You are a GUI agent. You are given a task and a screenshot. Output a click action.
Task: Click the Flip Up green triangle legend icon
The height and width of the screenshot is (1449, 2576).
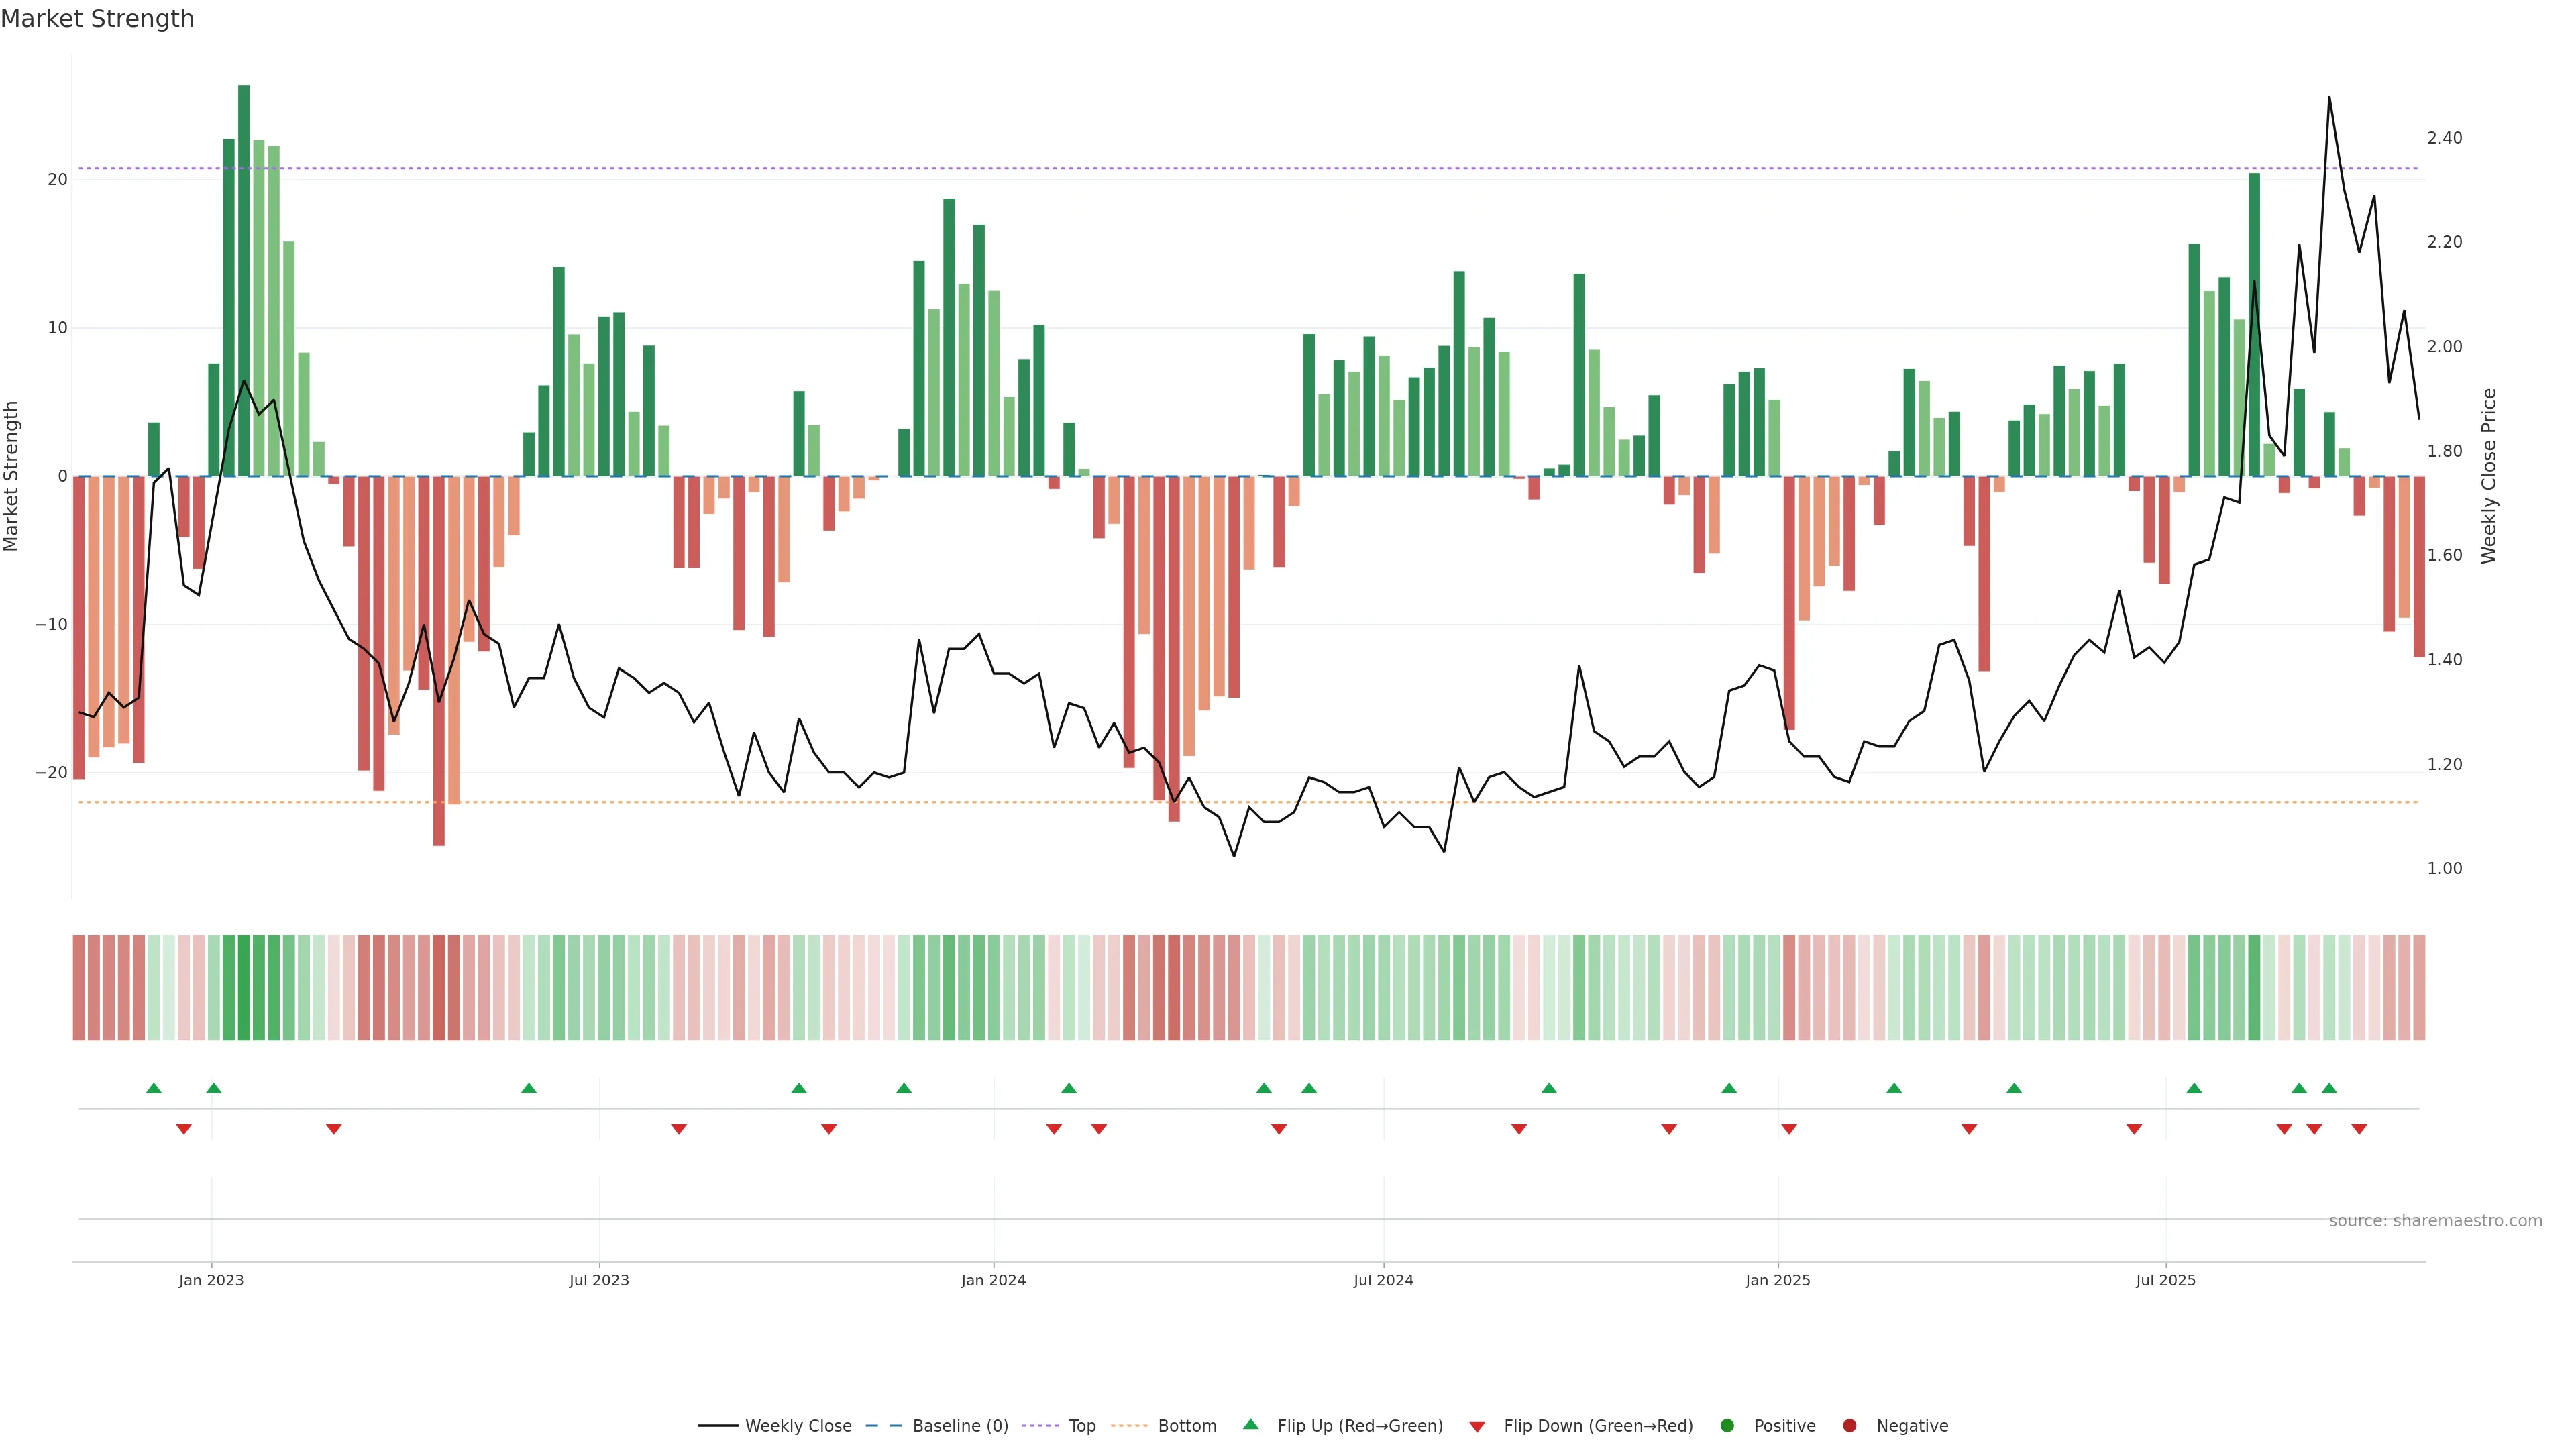point(1250,1425)
